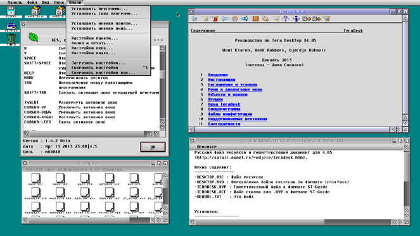Click the right arrow of the README window horizontal scrollbar
The height and width of the screenshot is (236, 420).
click(400, 222)
